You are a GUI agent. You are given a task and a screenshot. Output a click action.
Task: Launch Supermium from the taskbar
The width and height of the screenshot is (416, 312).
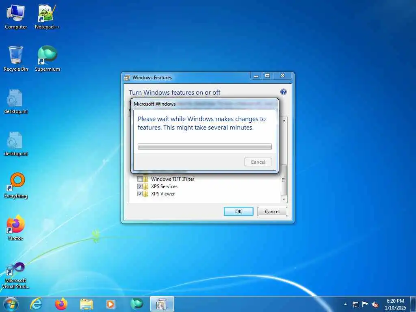[136, 304]
